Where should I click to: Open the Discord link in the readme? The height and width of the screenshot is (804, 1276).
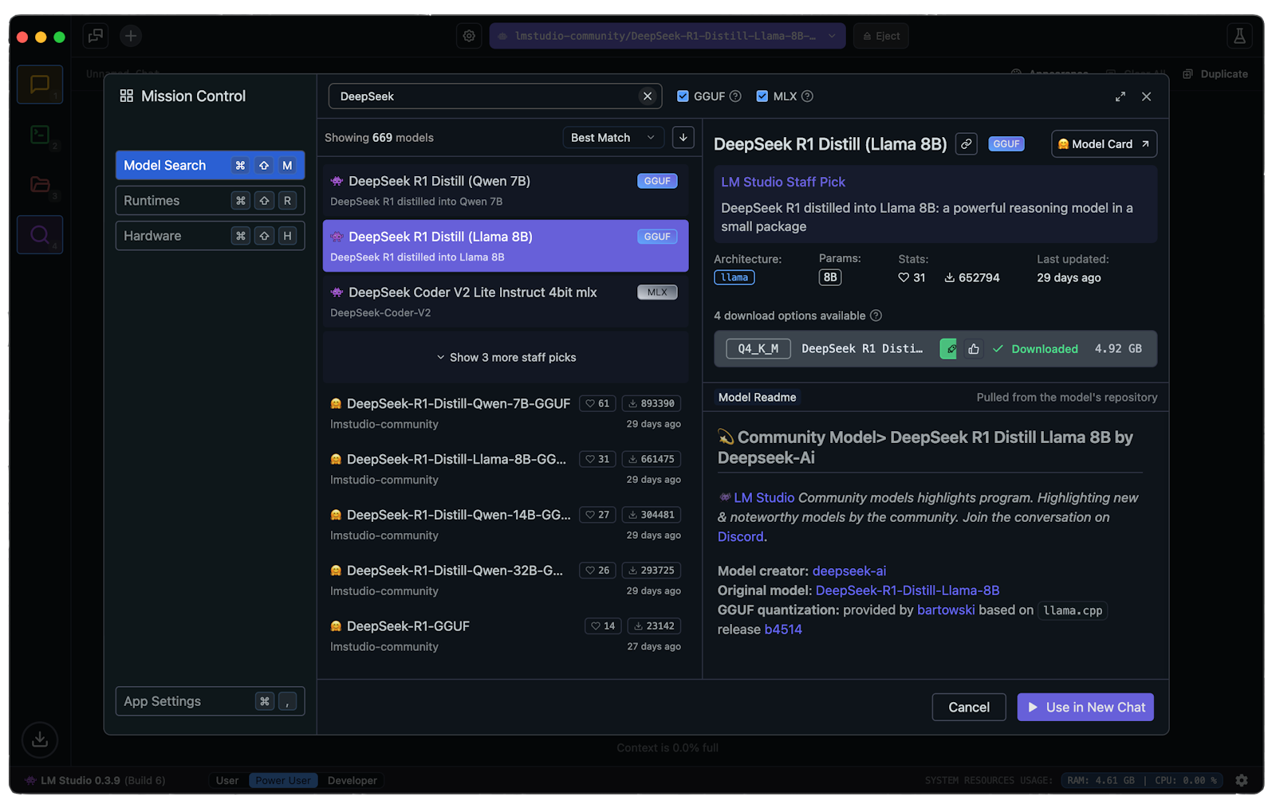[x=740, y=536]
